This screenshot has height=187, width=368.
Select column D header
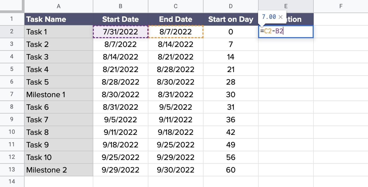tap(231, 6)
